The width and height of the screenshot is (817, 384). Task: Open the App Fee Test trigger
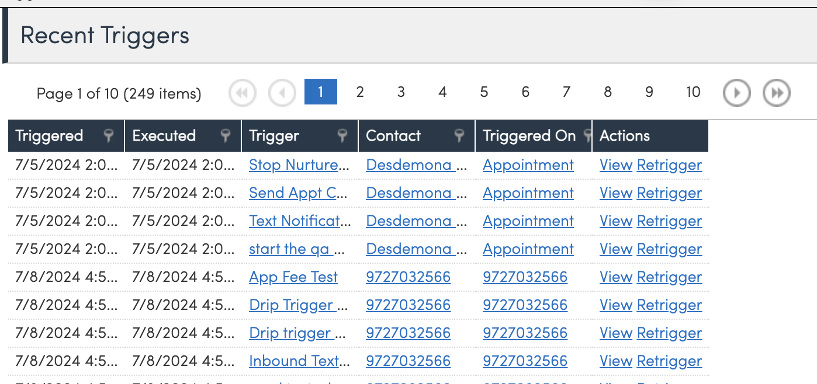(x=293, y=277)
